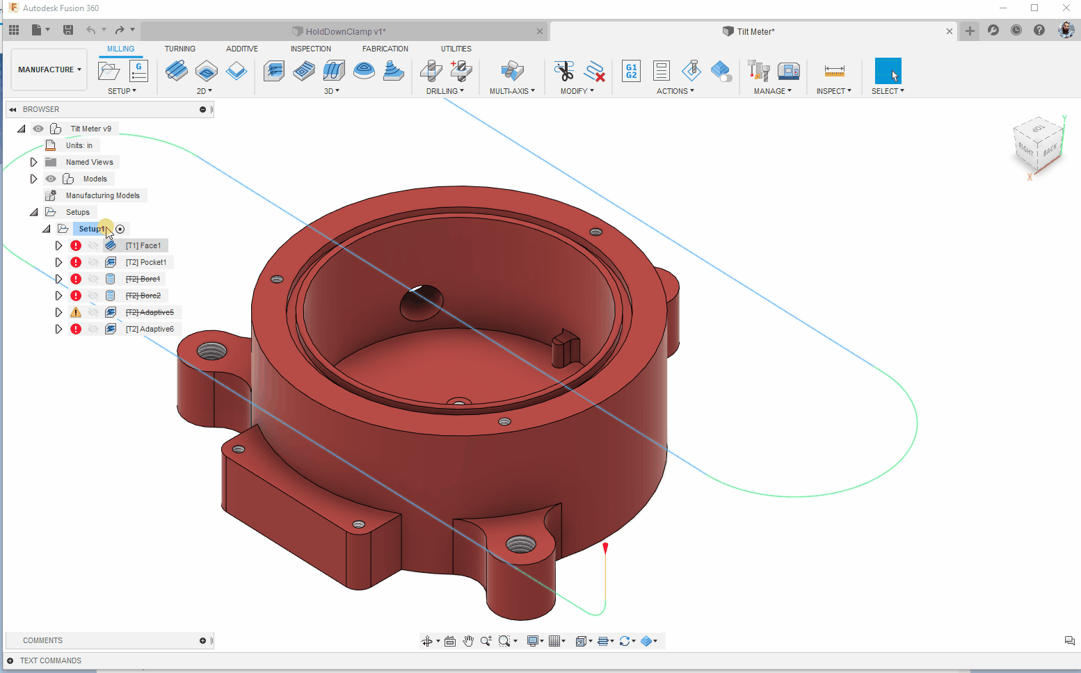Open the Setup Sheet icon
The width and height of the screenshot is (1081, 673).
[x=661, y=71]
